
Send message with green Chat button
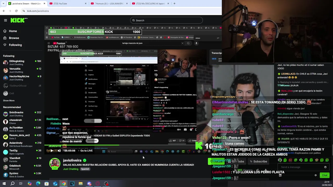coord(324,175)
